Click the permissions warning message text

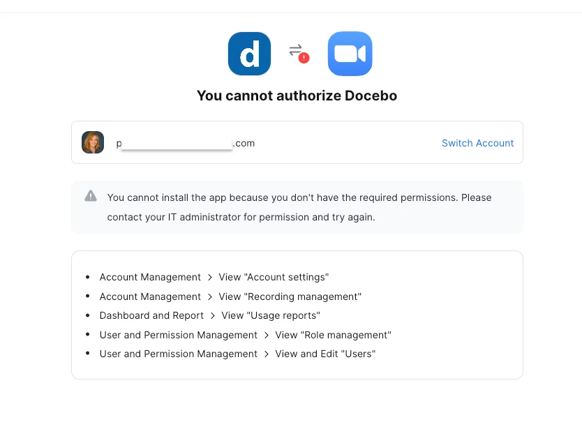pos(299,207)
